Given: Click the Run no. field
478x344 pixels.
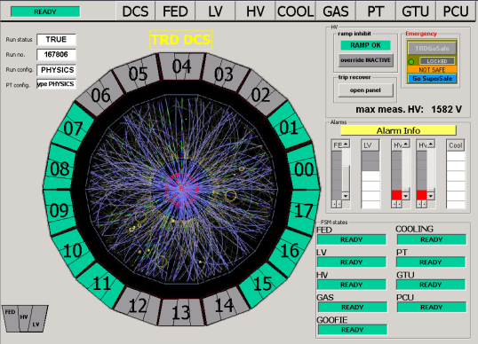Looking at the screenshot, I should [56, 54].
